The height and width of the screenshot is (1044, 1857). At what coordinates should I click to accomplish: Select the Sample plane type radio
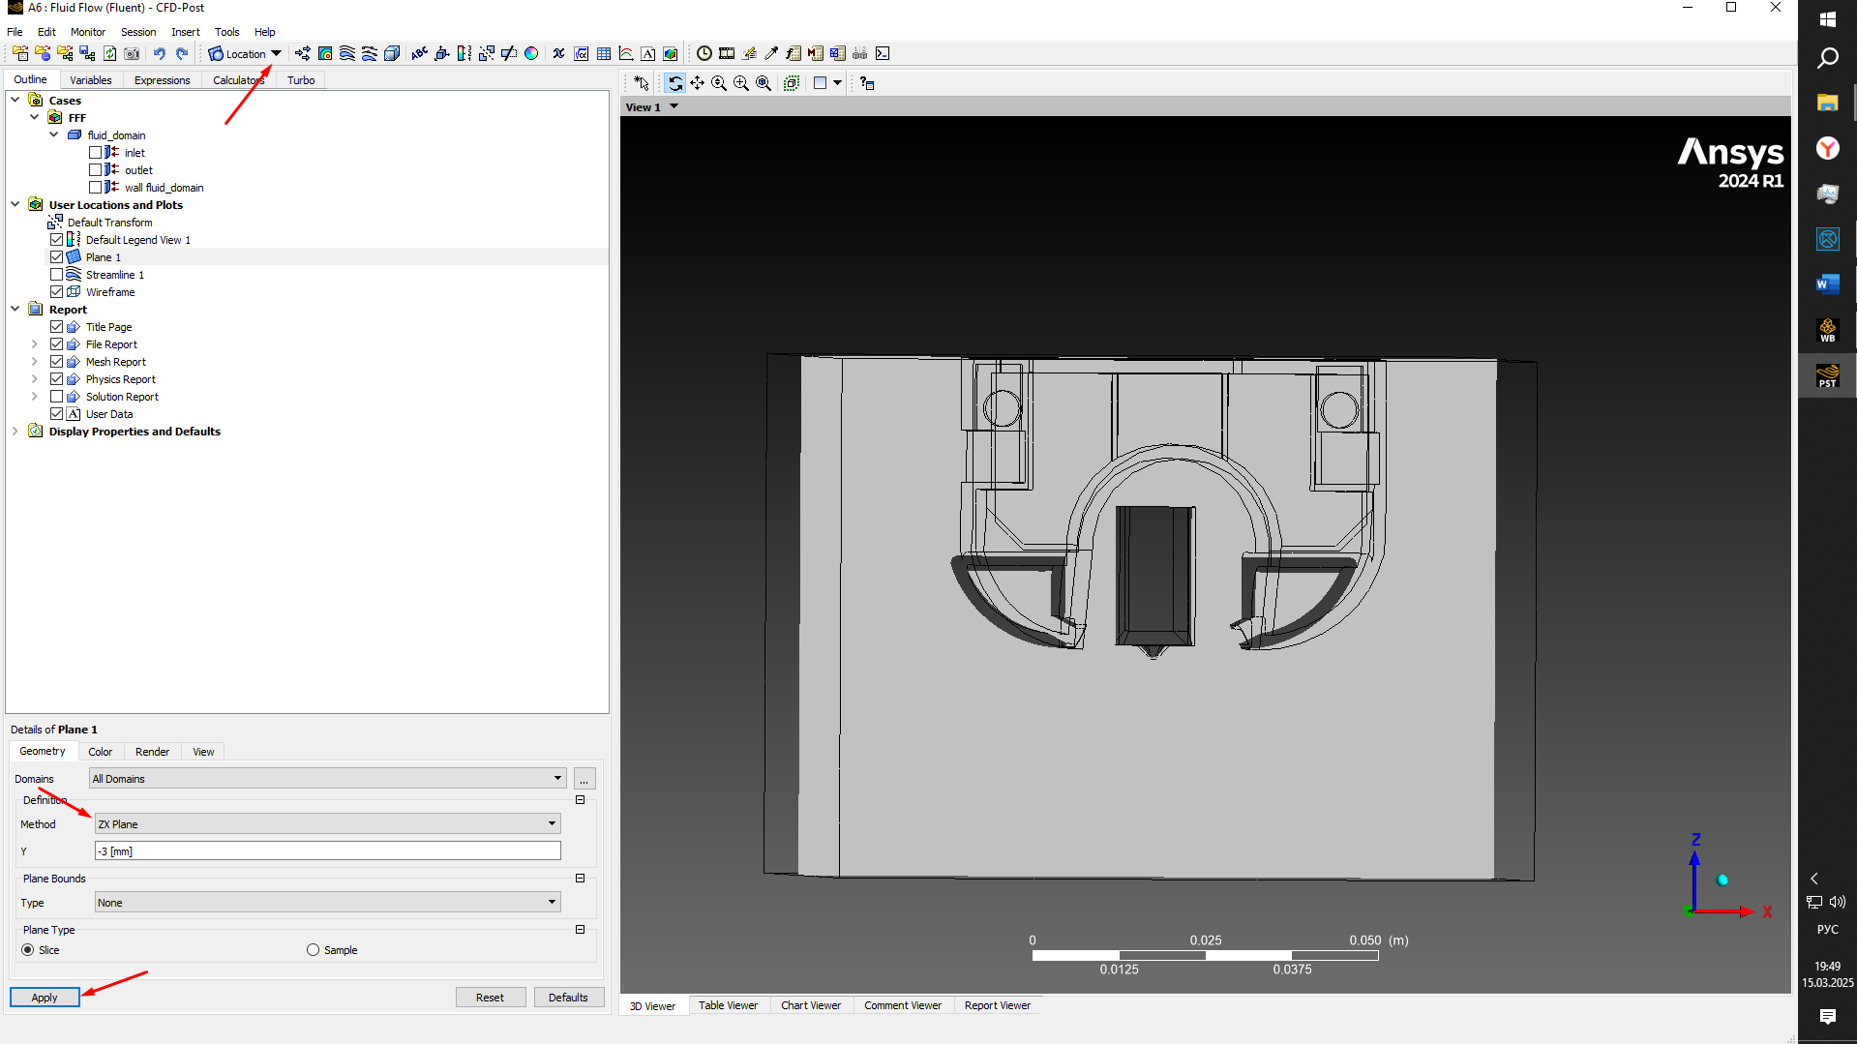(x=313, y=950)
